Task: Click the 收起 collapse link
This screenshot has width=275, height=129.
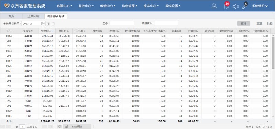Action: pyautogui.click(x=269, y=23)
